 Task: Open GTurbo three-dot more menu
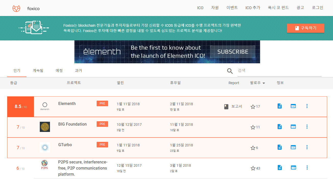307,147
